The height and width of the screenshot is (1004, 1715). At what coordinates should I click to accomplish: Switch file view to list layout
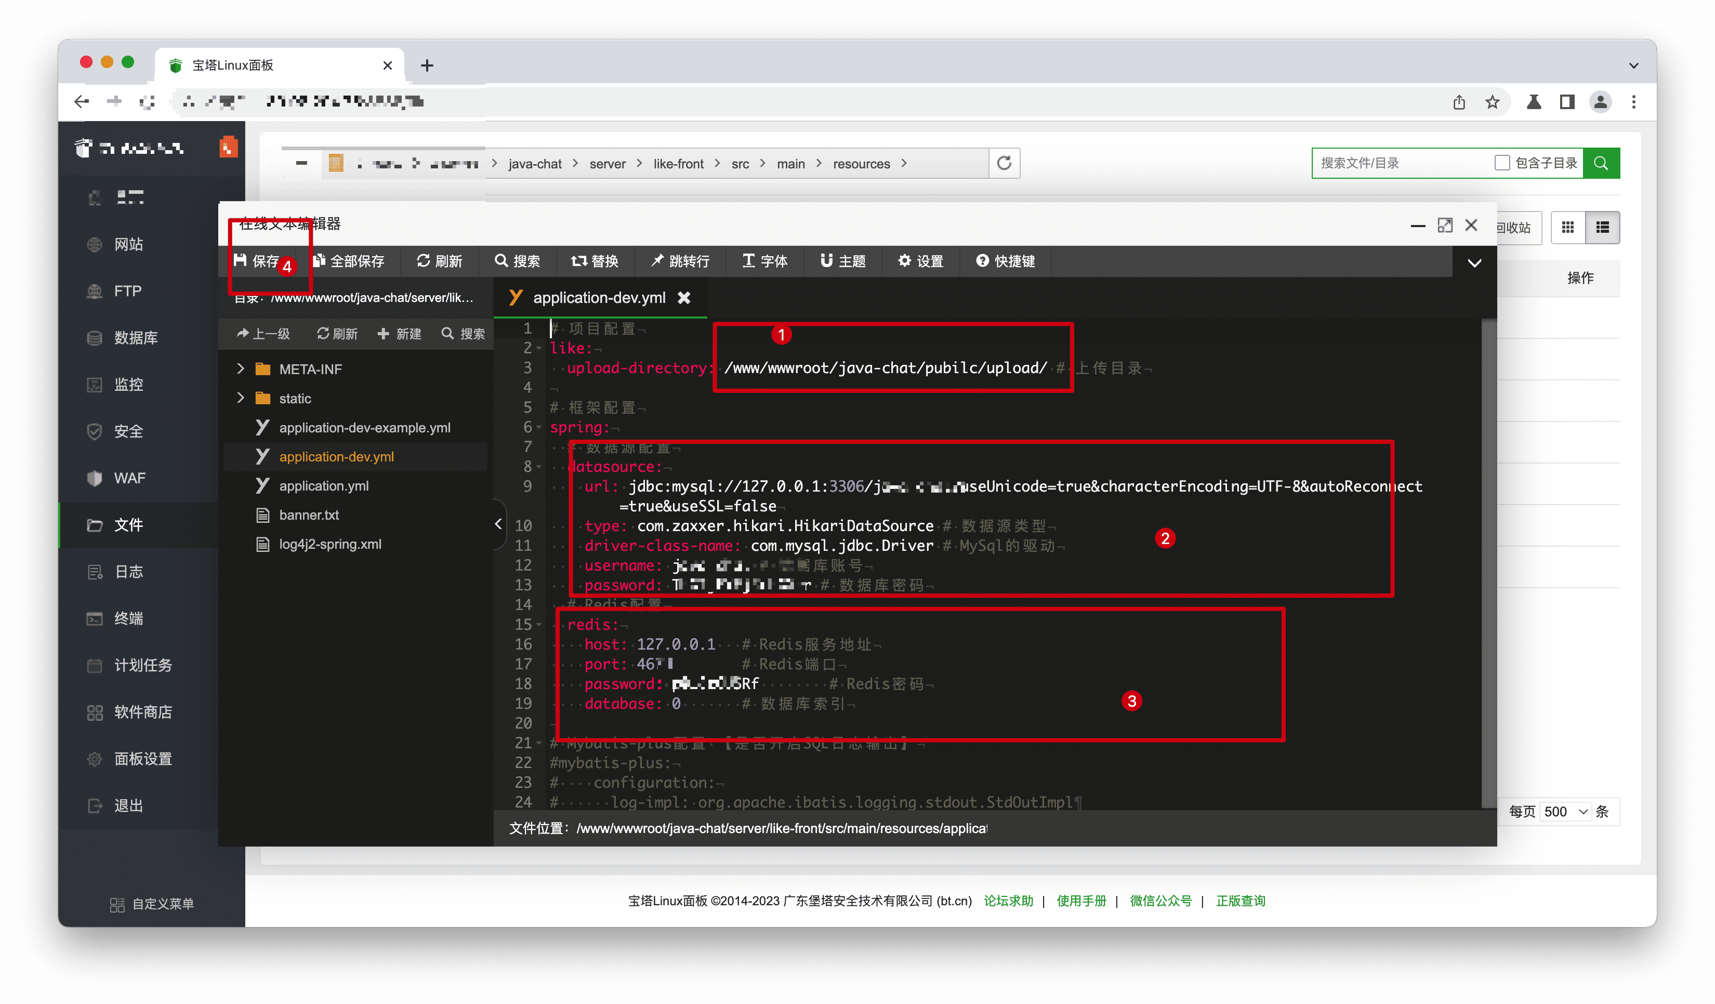coord(1603,227)
